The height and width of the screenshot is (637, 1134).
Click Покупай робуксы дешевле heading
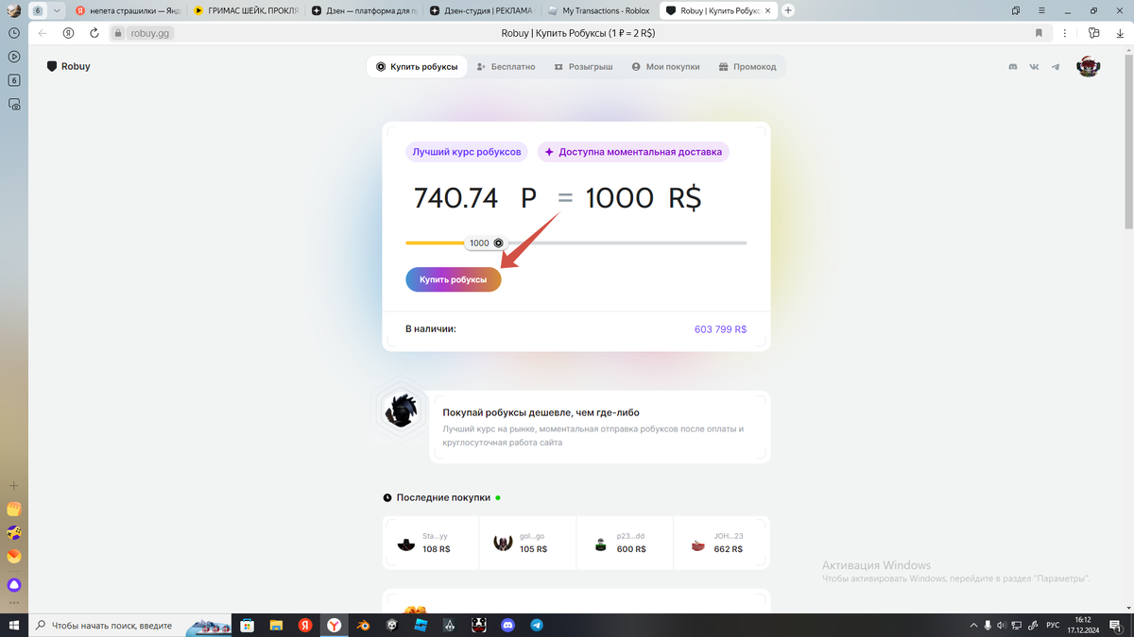[541, 412]
